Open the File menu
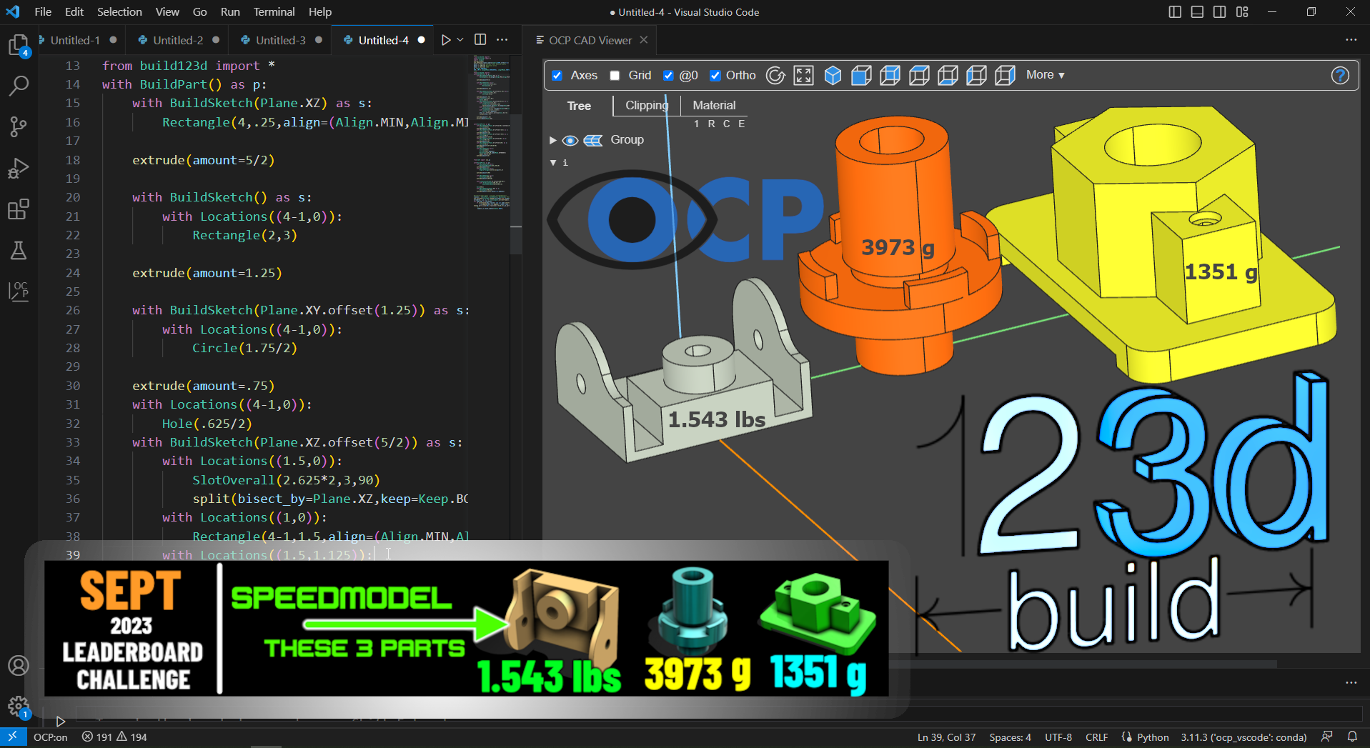The image size is (1370, 748). [x=43, y=12]
